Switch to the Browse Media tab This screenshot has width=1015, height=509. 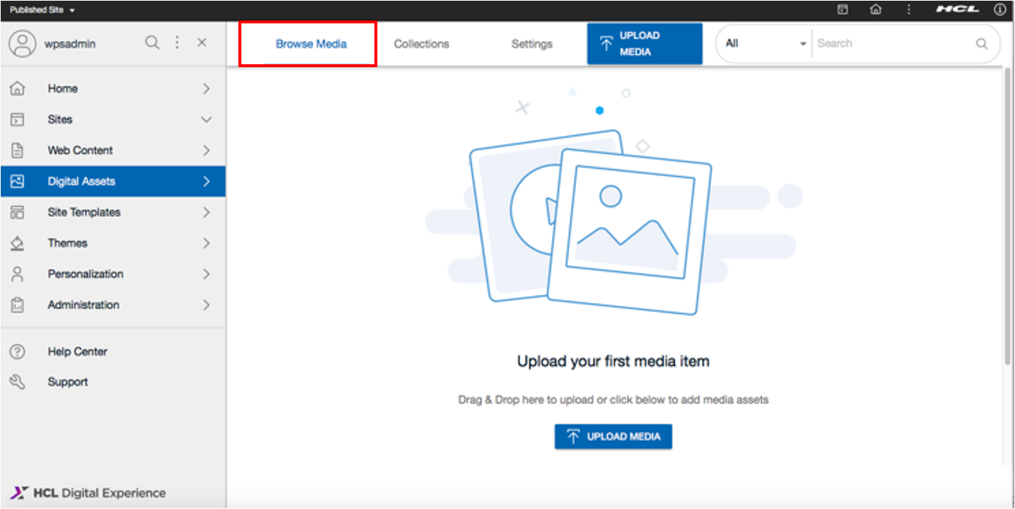(x=311, y=44)
